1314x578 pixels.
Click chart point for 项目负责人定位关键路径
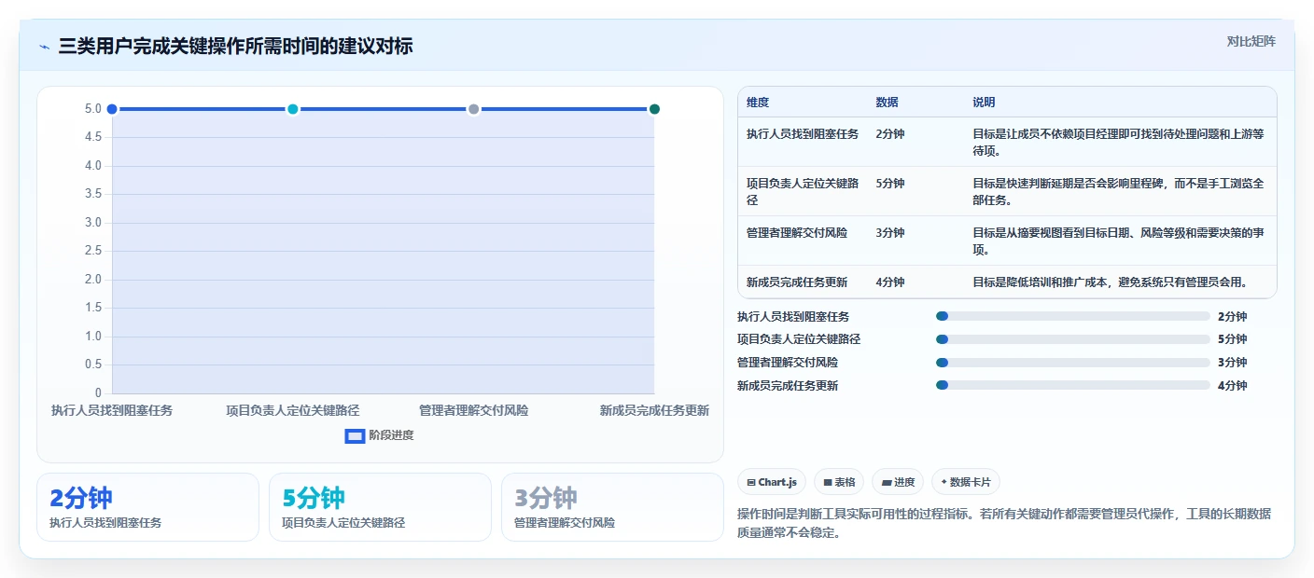pyautogui.click(x=293, y=109)
